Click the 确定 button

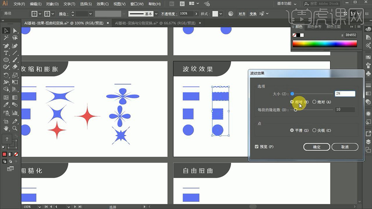click(316, 147)
